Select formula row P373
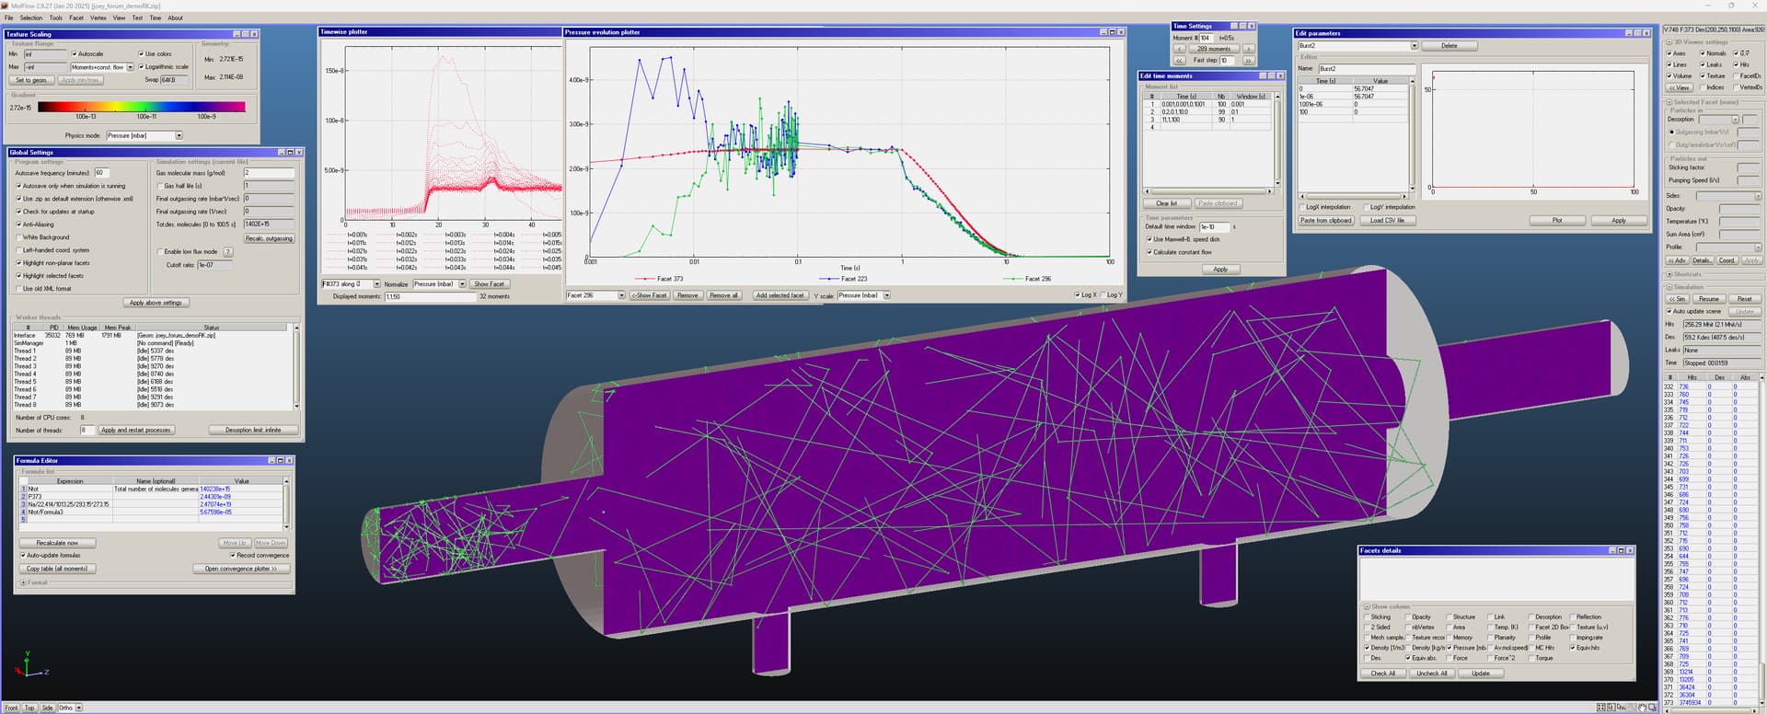Viewport: 1767px width, 714px height. click(x=152, y=497)
